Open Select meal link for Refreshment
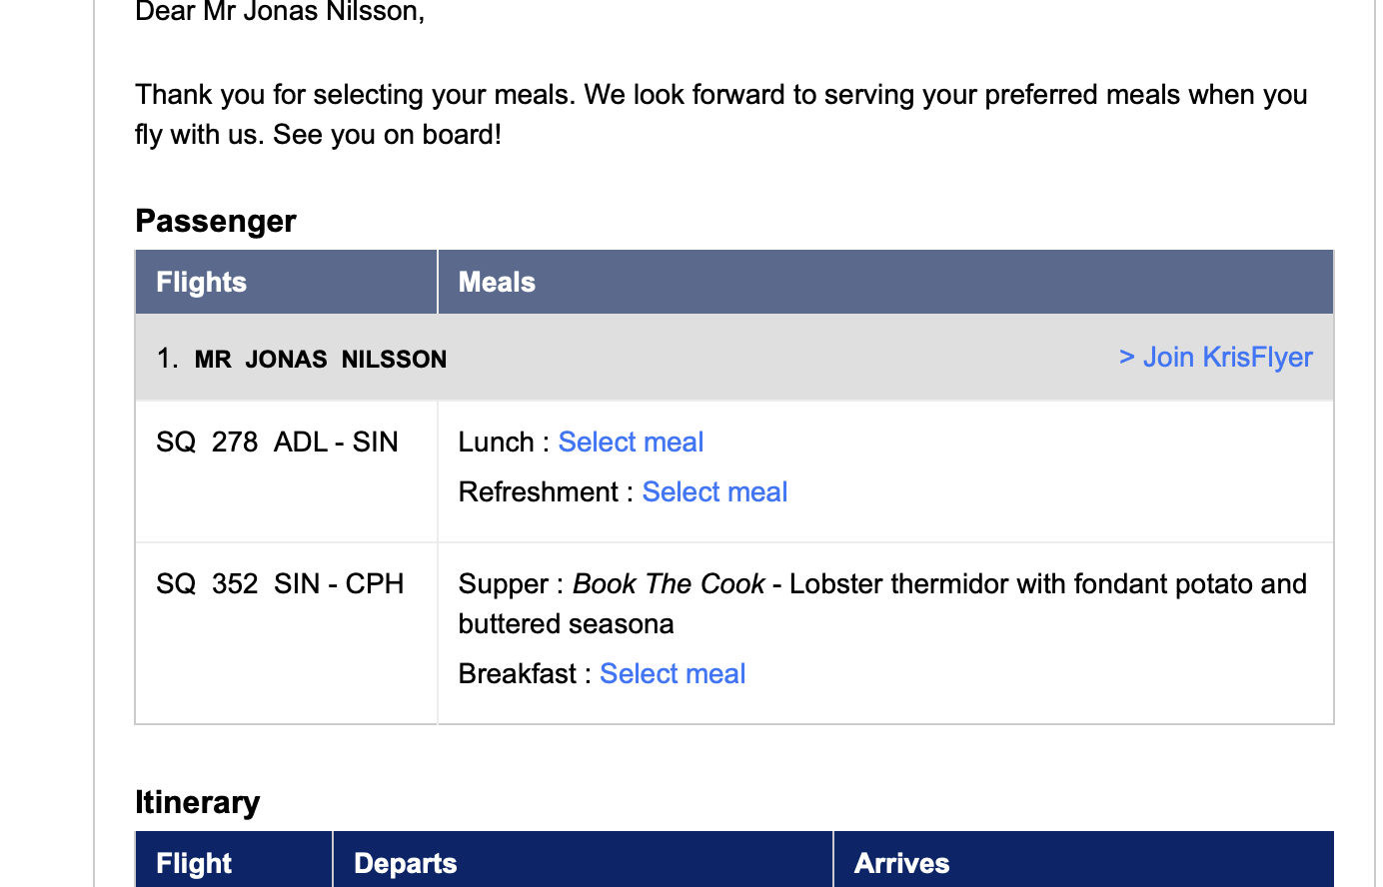The height and width of the screenshot is (887, 1383). click(714, 491)
